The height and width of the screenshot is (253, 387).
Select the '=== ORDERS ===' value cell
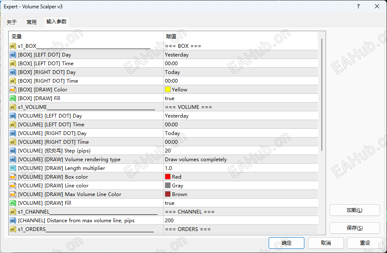241,229
